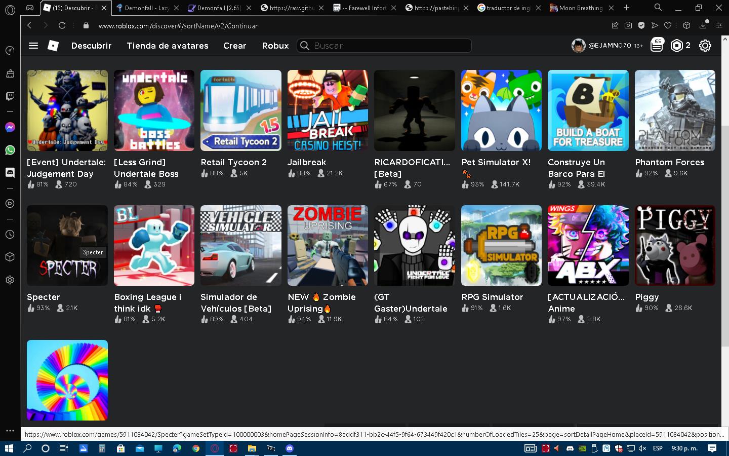Open the Jailbreak game thumbnail

(x=328, y=110)
